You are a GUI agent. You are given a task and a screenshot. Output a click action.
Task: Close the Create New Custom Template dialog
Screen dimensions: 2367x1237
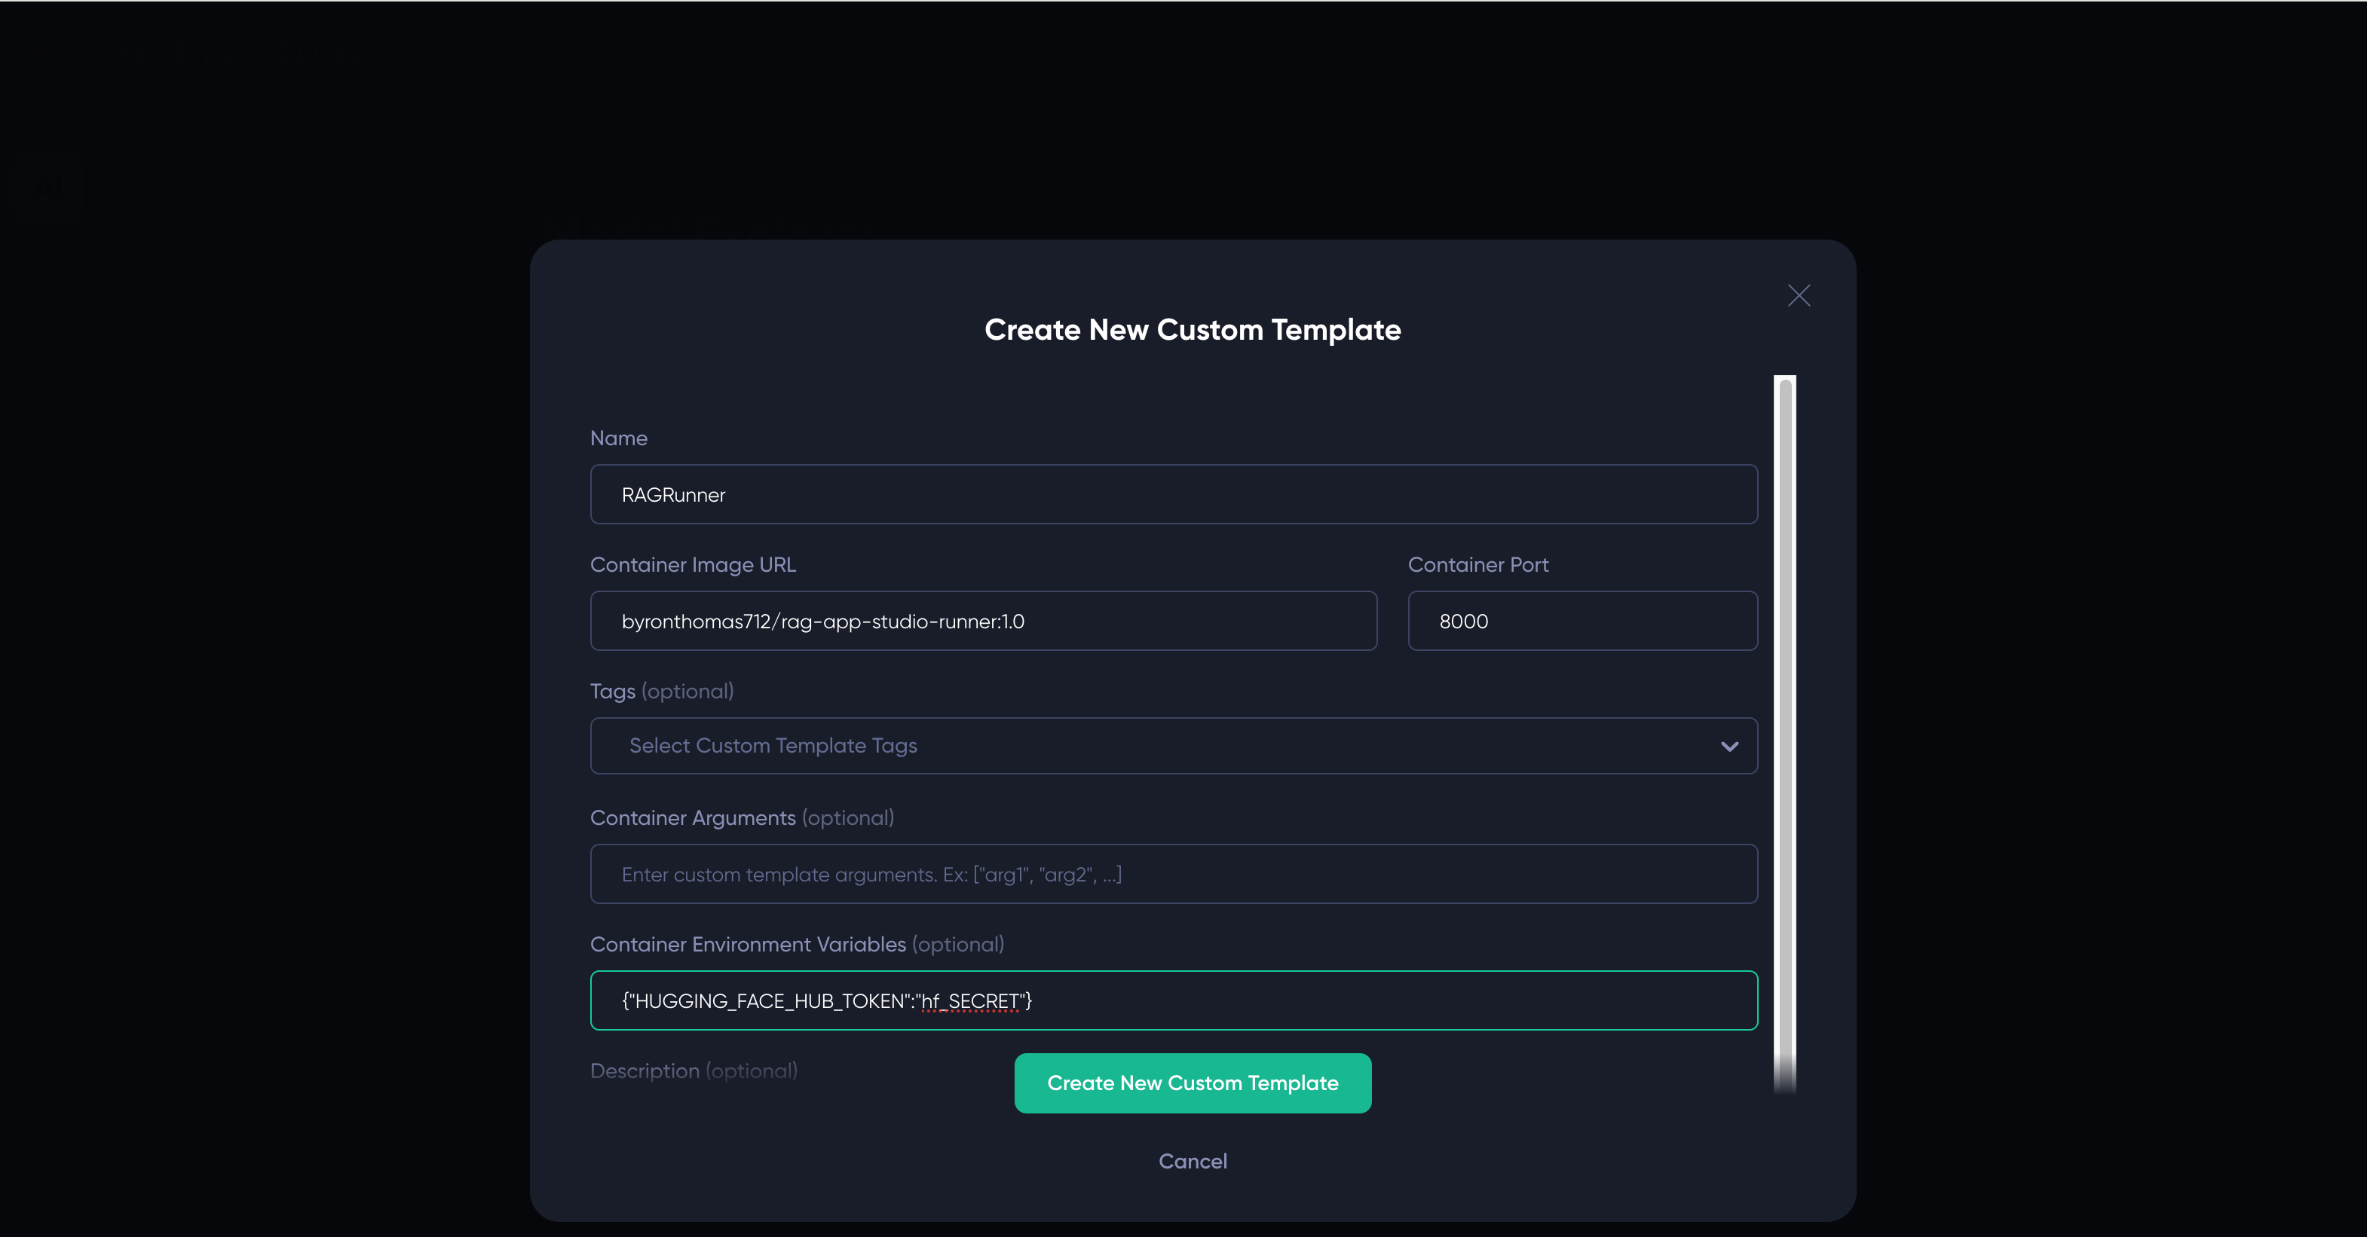[1798, 295]
